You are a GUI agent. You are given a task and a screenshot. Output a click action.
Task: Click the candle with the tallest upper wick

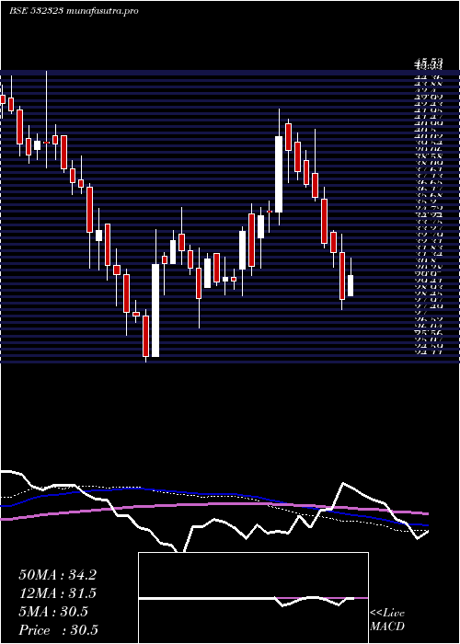click(x=46, y=142)
